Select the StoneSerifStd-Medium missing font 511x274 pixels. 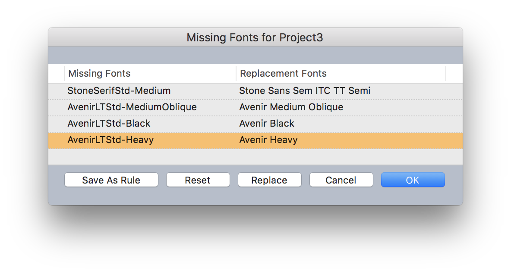[x=119, y=91]
